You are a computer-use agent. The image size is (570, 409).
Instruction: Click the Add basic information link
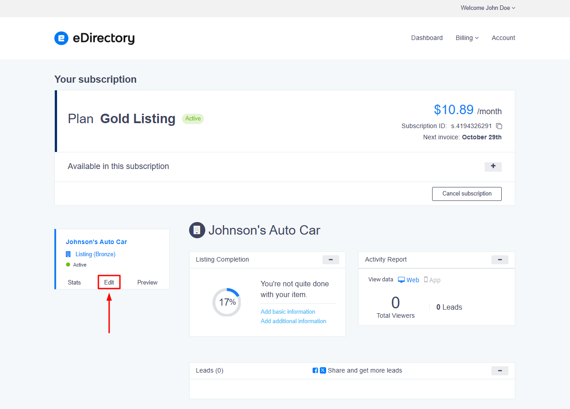pyautogui.click(x=288, y=311)
